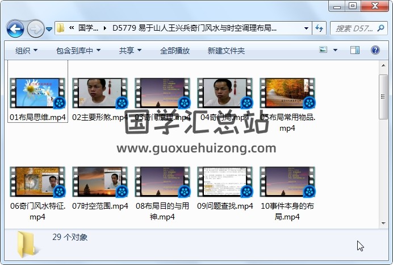
Task: Click the 02主要形煞.mp4 file name
Action: 100,117
